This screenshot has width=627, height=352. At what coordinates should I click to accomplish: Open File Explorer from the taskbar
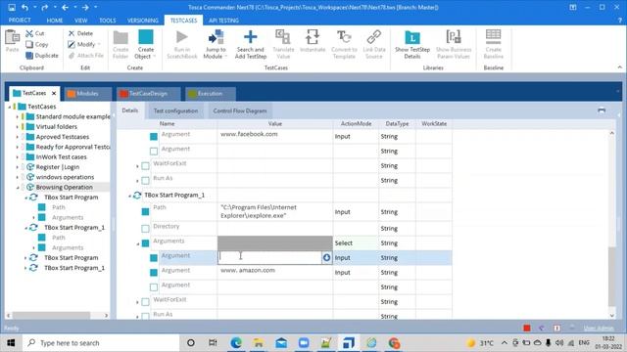pos(259,343)
